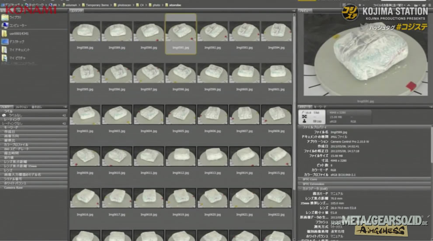Select thumbnail Img0615.jpg
This screenshot has height=241, width=433.
[276, 156]
